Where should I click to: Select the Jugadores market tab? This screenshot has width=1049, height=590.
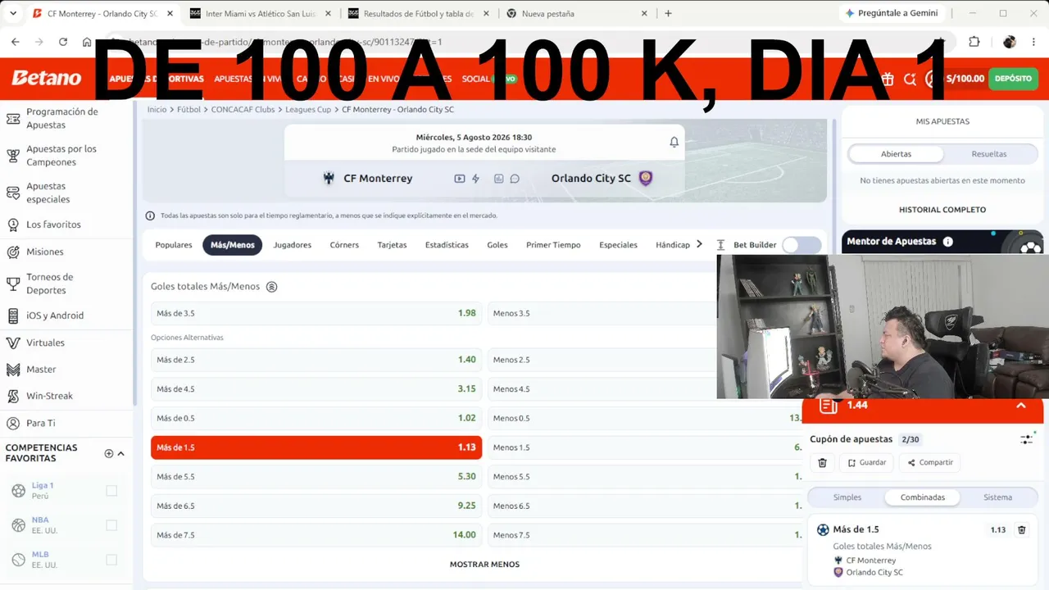(293, 245)
